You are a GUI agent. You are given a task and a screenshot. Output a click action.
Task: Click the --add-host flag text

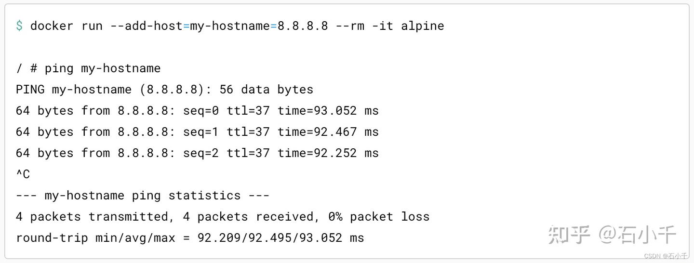[146, 26]
